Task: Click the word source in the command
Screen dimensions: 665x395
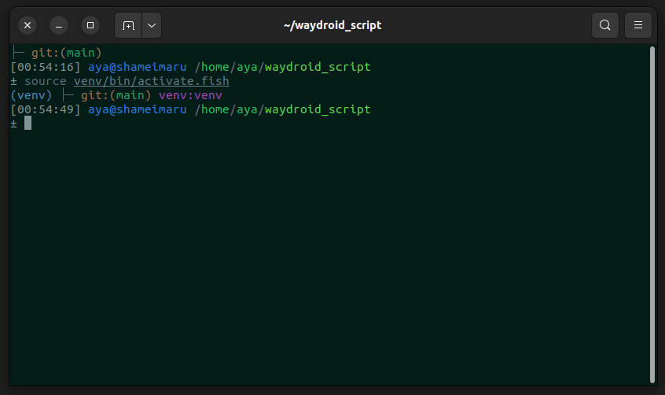Action: pyautogui.click(x=46, y=81)
